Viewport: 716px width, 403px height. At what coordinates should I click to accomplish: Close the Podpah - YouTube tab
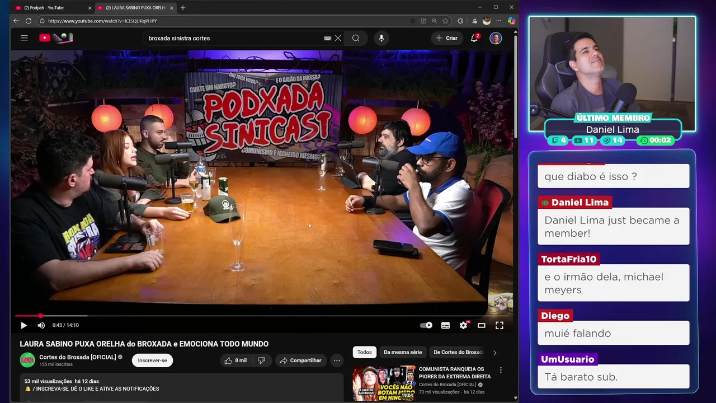[x=89, y=8]
